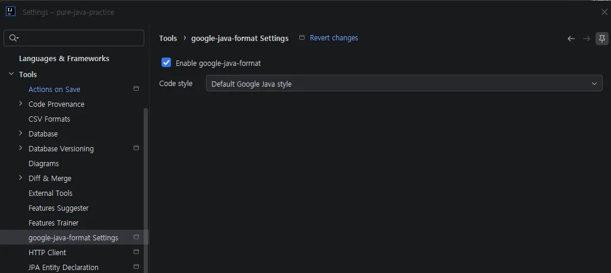611x273 pixels.
Task: Select Features Trainer
Action: pyautogui.click(x=53, y=223)
